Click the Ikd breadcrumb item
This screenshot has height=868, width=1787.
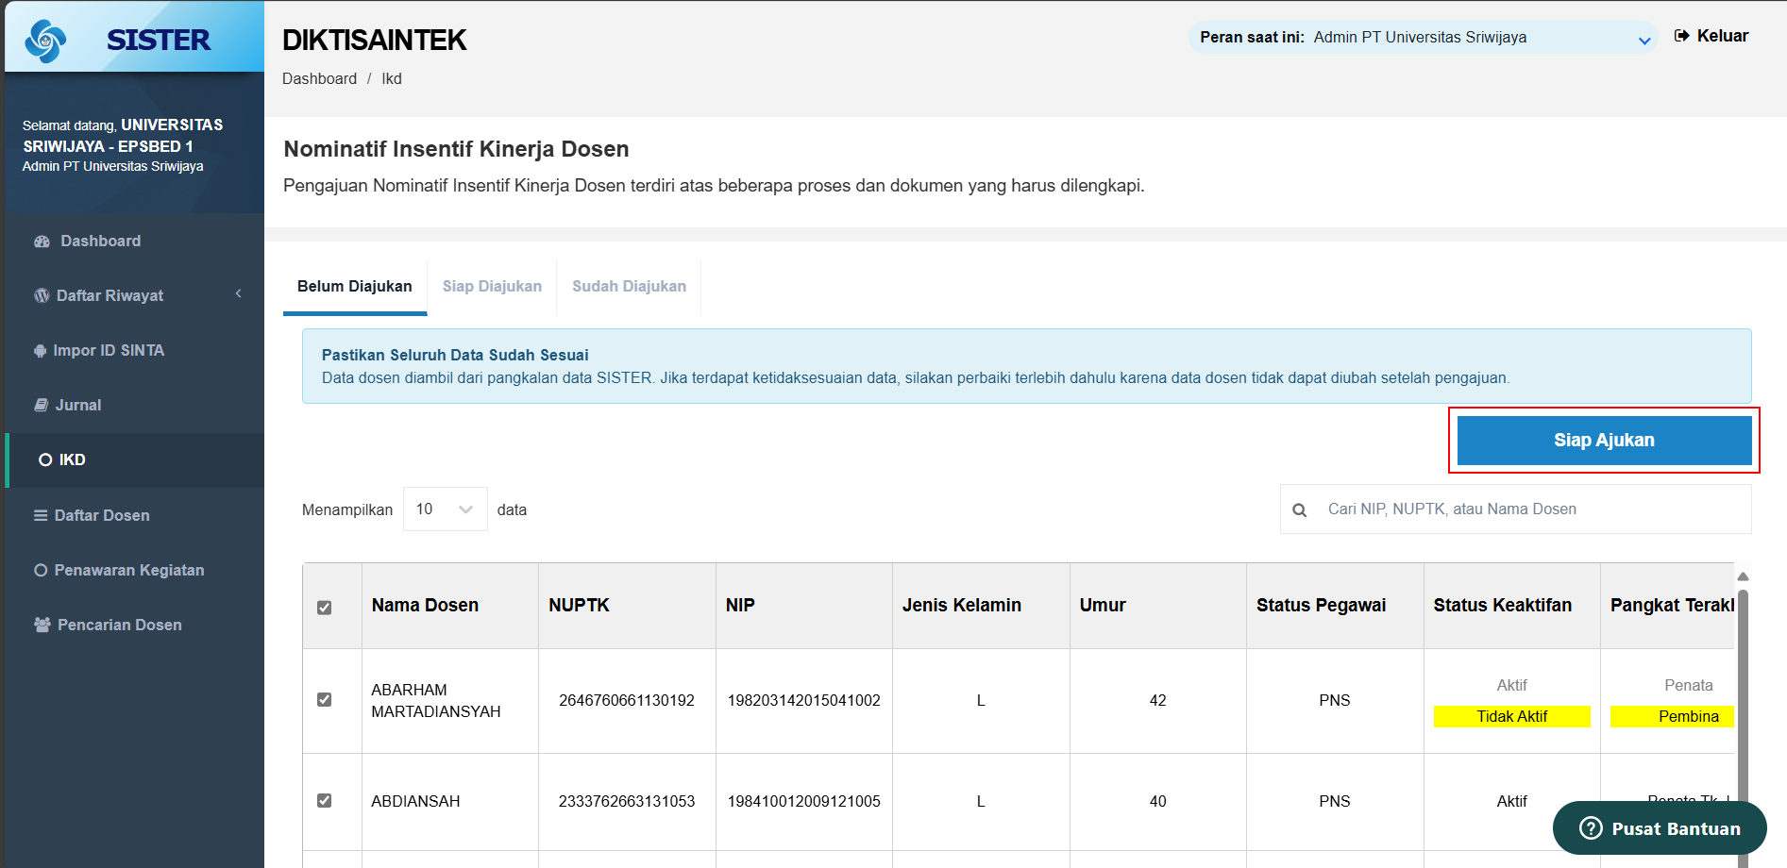click(x=392, y=79)
